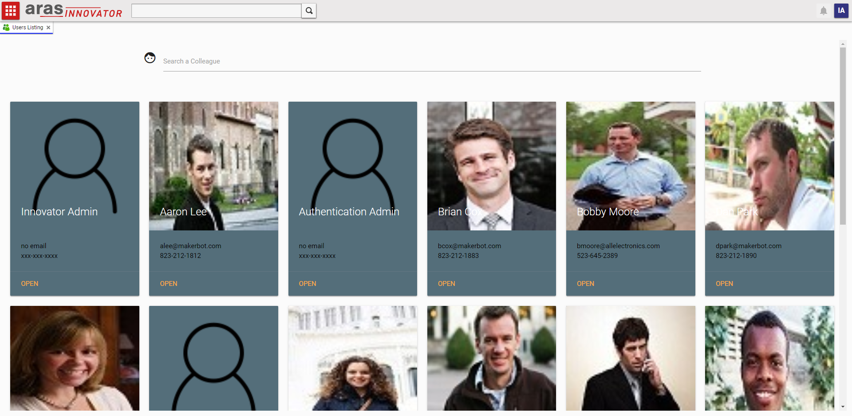
Task: Click the face icon beside colleague search
Action: pos(150,58)
